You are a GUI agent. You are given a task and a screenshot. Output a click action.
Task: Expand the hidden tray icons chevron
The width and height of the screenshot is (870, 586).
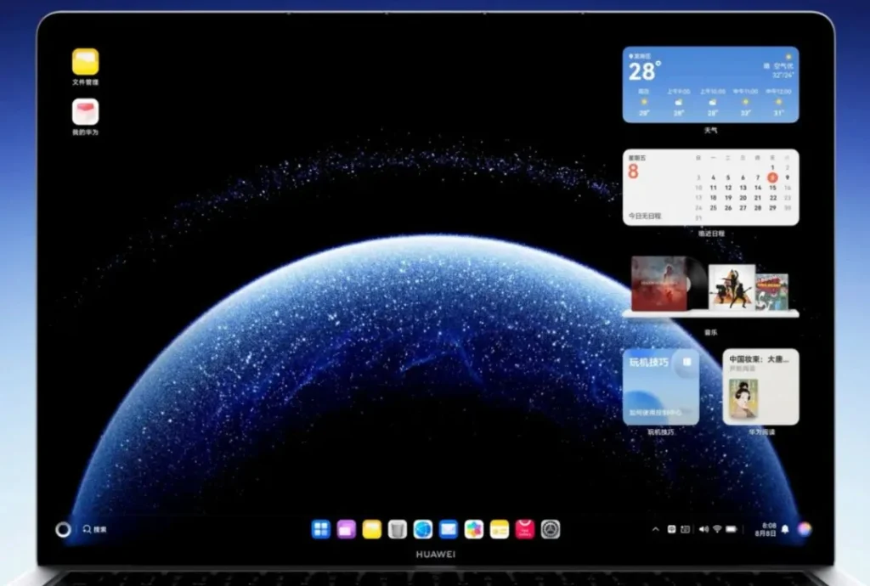click(x=655, y=529)
